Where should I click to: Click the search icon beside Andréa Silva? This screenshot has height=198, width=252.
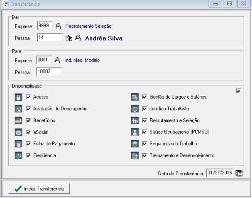[78, 38]
